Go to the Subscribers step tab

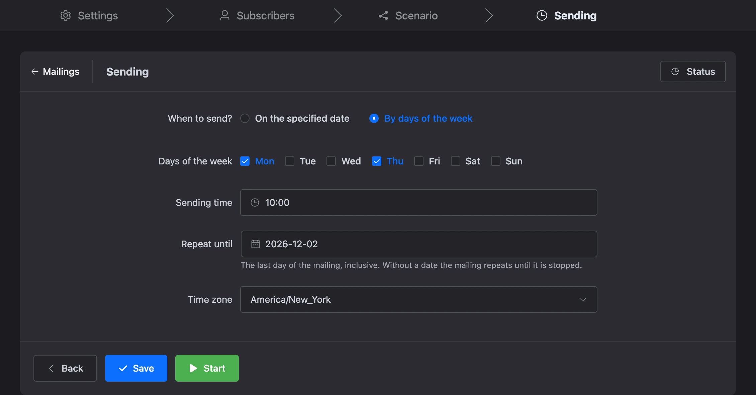point(257,15)
